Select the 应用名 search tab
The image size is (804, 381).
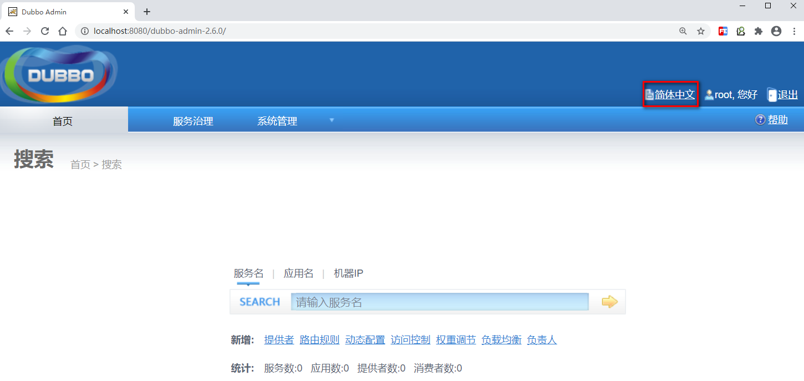tap(298, 273)
